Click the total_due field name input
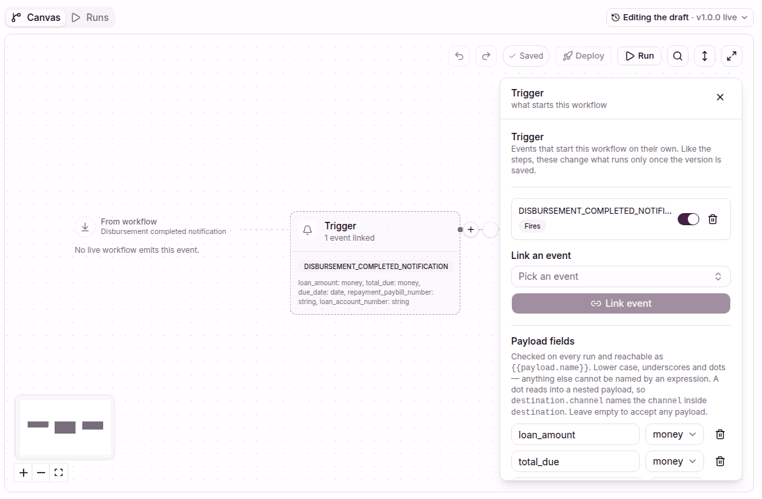This screenshot has width=762, height=499. [575, 461]
